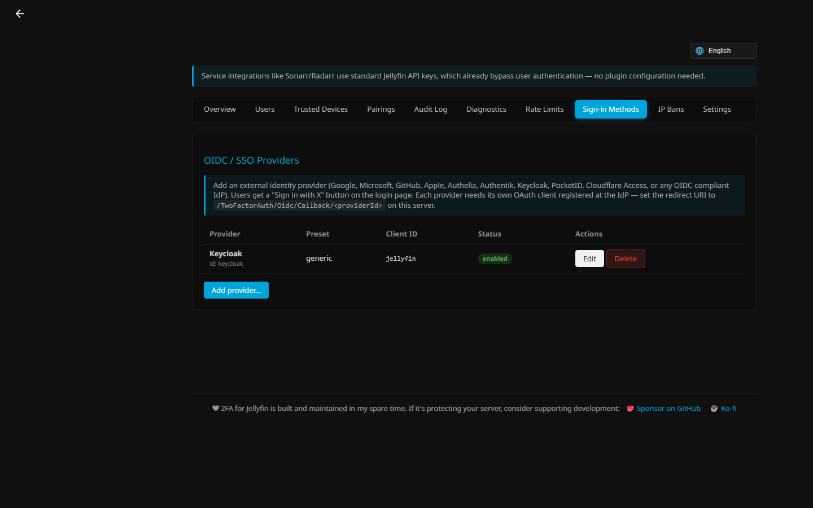The width and height of the screenshot is (813, 508).
Task: Click the id: keycloak subtext
Action: click(x=226, y=264)
